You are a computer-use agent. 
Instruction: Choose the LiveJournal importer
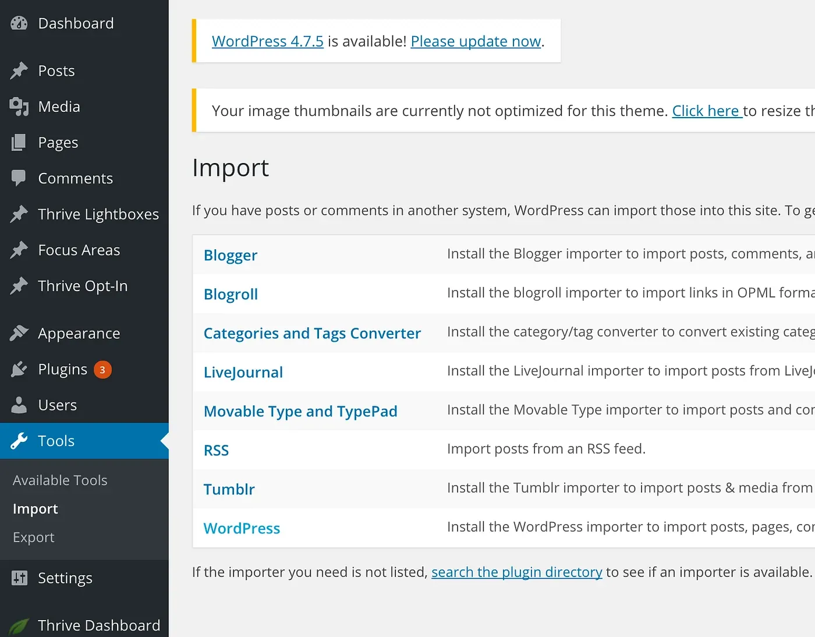(x=243, y=373)
